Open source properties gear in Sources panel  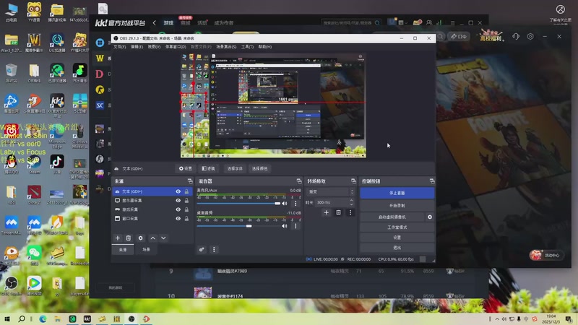140,238
